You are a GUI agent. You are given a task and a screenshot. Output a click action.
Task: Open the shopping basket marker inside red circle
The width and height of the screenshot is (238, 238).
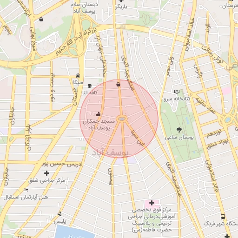tap(118, 85)
